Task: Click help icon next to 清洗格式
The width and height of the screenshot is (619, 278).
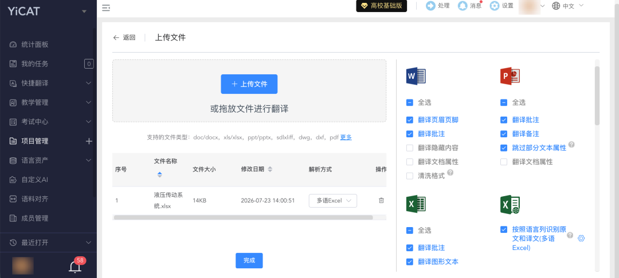Action: pyautogui.click(x=450, y=173)
